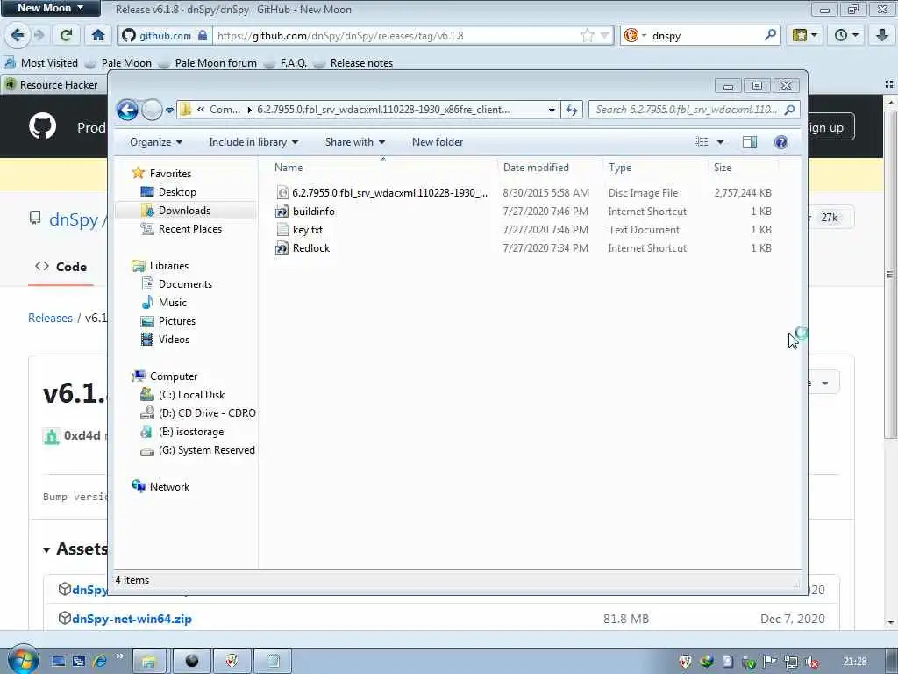The image size is (898, 674).
Task: Switch to the Resource Hacker tab
Action: coord(53,85)
